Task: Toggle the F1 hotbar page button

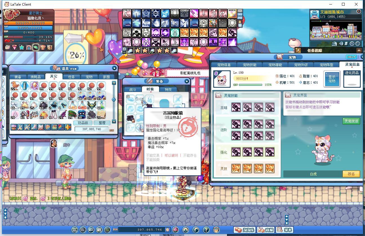Action: pos(240,14)
